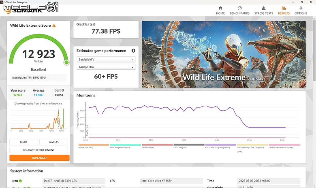Click the GPU value in System information
The height and width of the screenshot is (188, 316).
[x=74, y=181]
